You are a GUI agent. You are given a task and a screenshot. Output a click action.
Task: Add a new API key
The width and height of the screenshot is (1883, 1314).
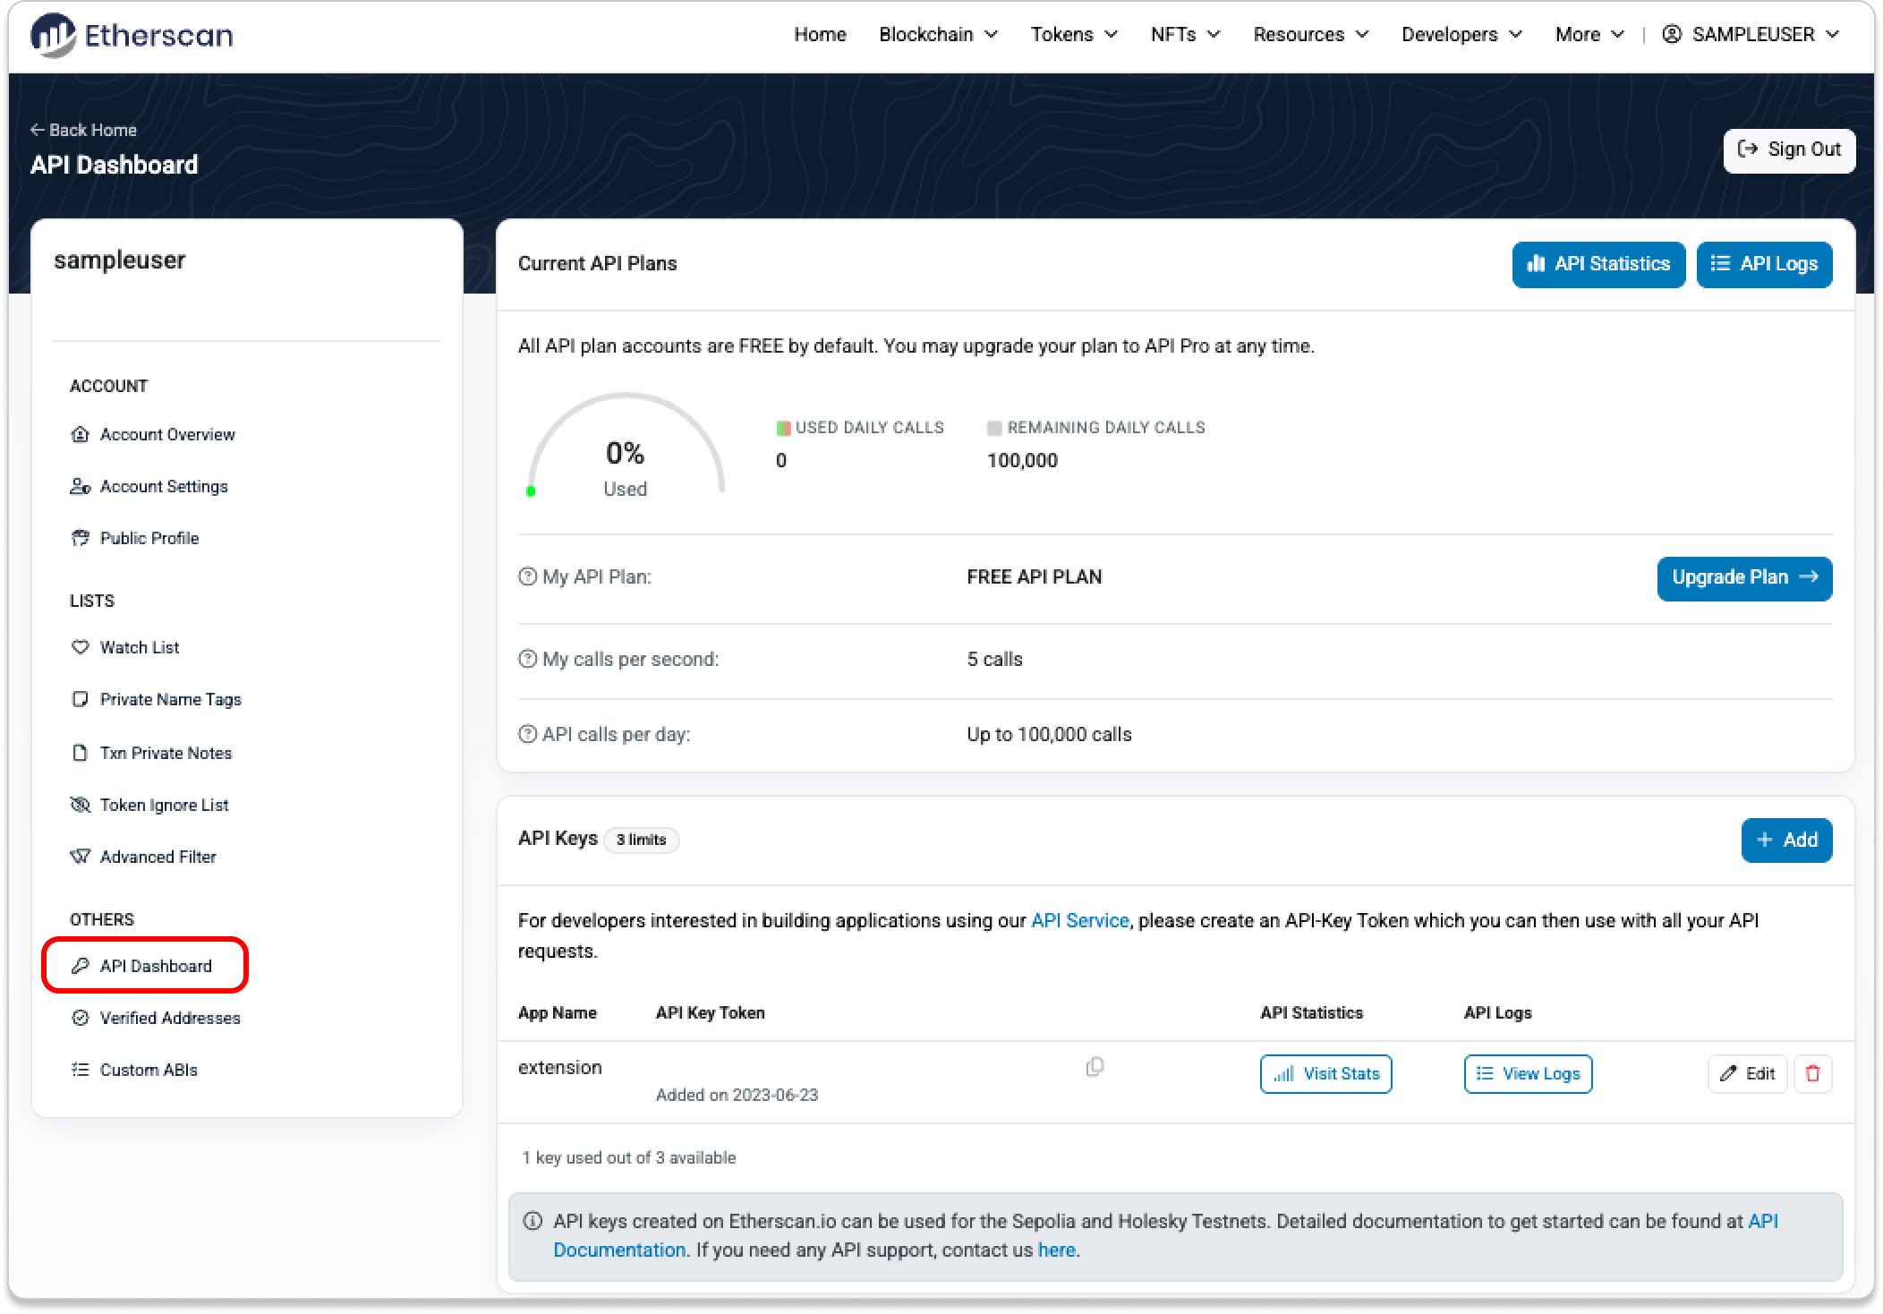[1785, 840]
